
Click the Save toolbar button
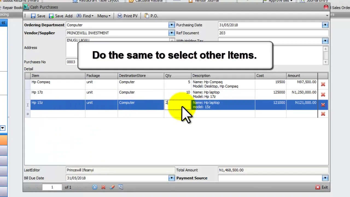38,16
